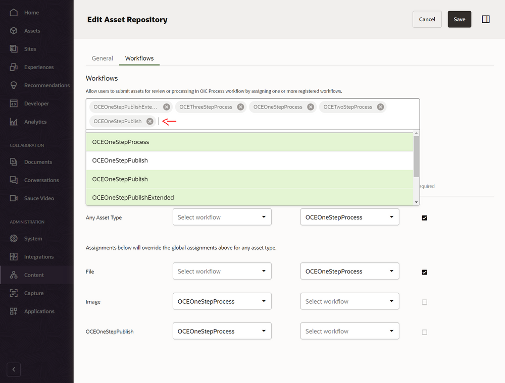This screenshot has width=505, height=383.
Task: Select the Workflows tab
Action: coord(139,58)
